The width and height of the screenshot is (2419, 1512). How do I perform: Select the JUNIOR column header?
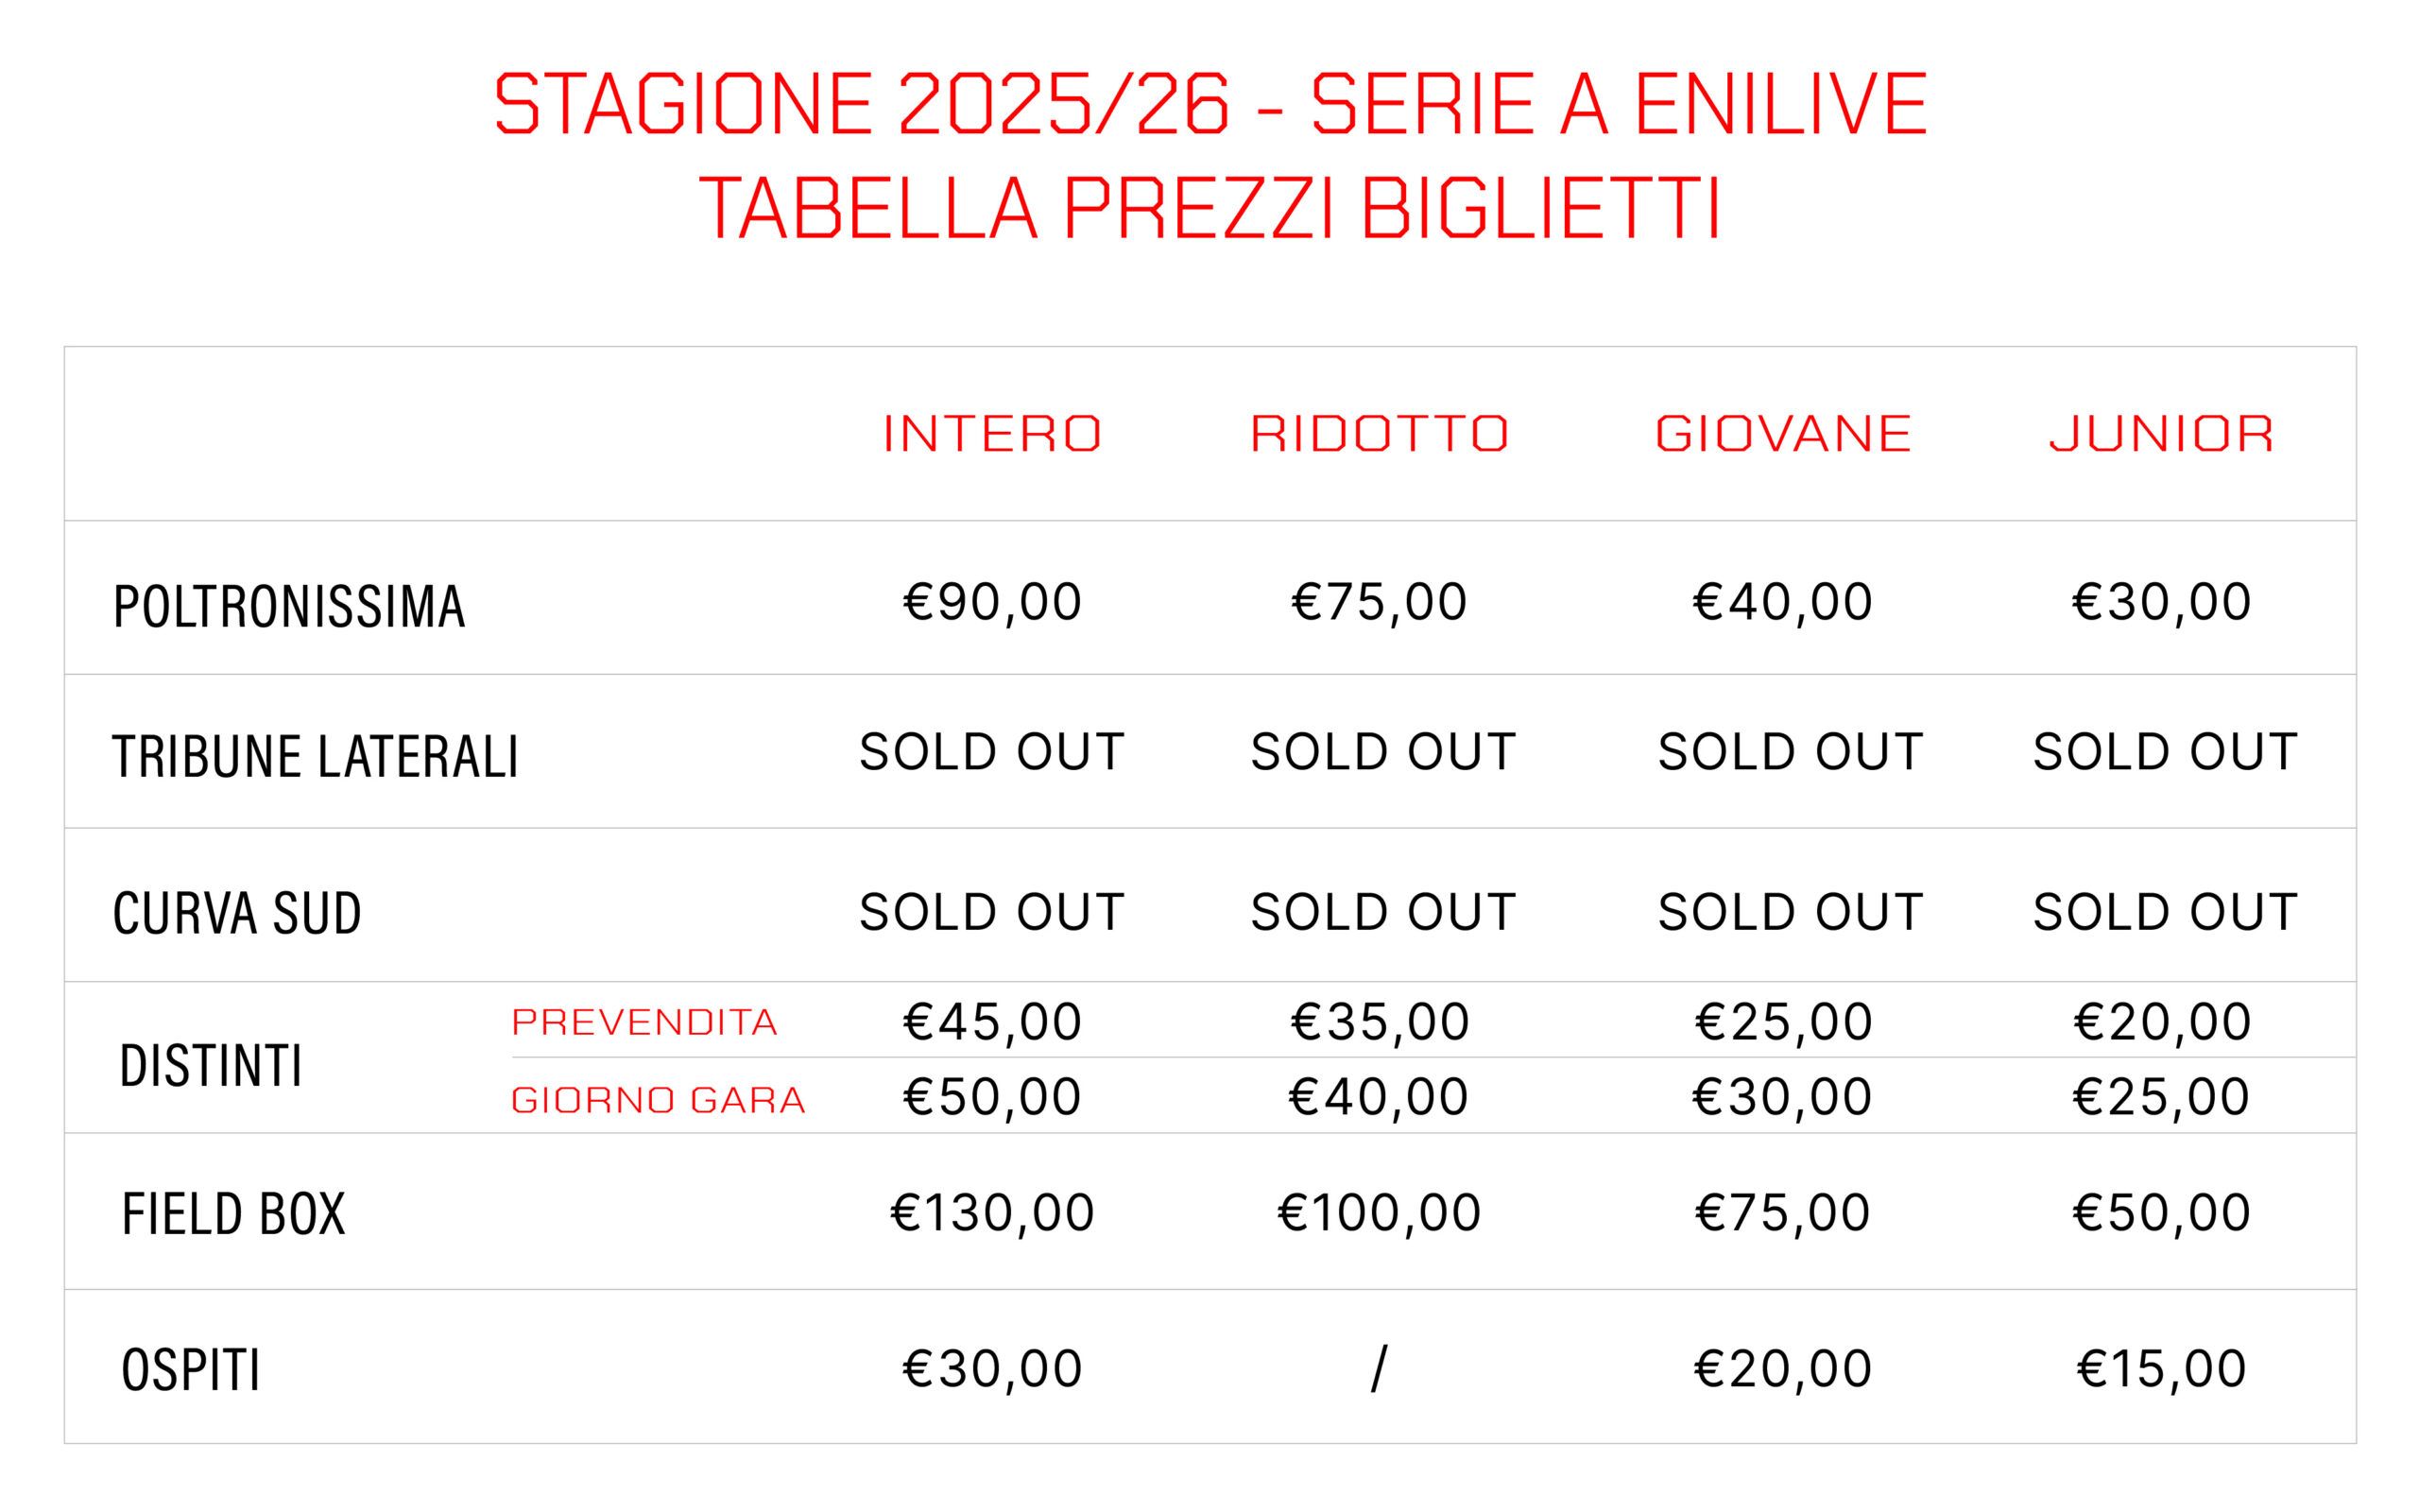(x=2161, y=434)
